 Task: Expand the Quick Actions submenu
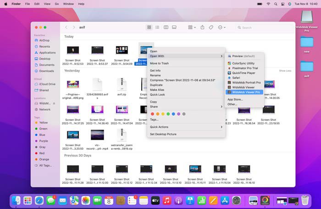(186, 127)
